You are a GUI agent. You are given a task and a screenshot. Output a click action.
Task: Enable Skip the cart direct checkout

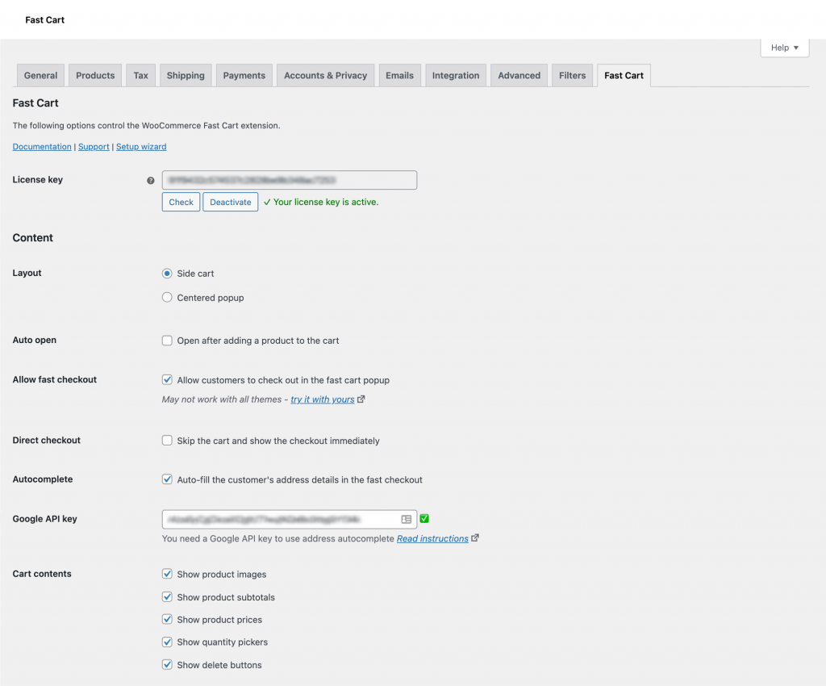(168, 441)
